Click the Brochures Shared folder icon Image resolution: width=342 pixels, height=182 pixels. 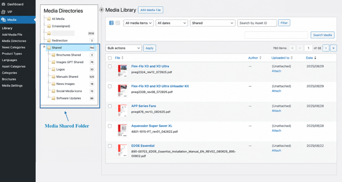(53, 55)
